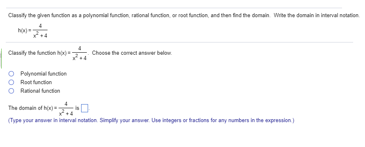Click the fraction in the 'Classify the function' prompt
The height and width of the screenshot is (147, 365).
pos(79,53)
